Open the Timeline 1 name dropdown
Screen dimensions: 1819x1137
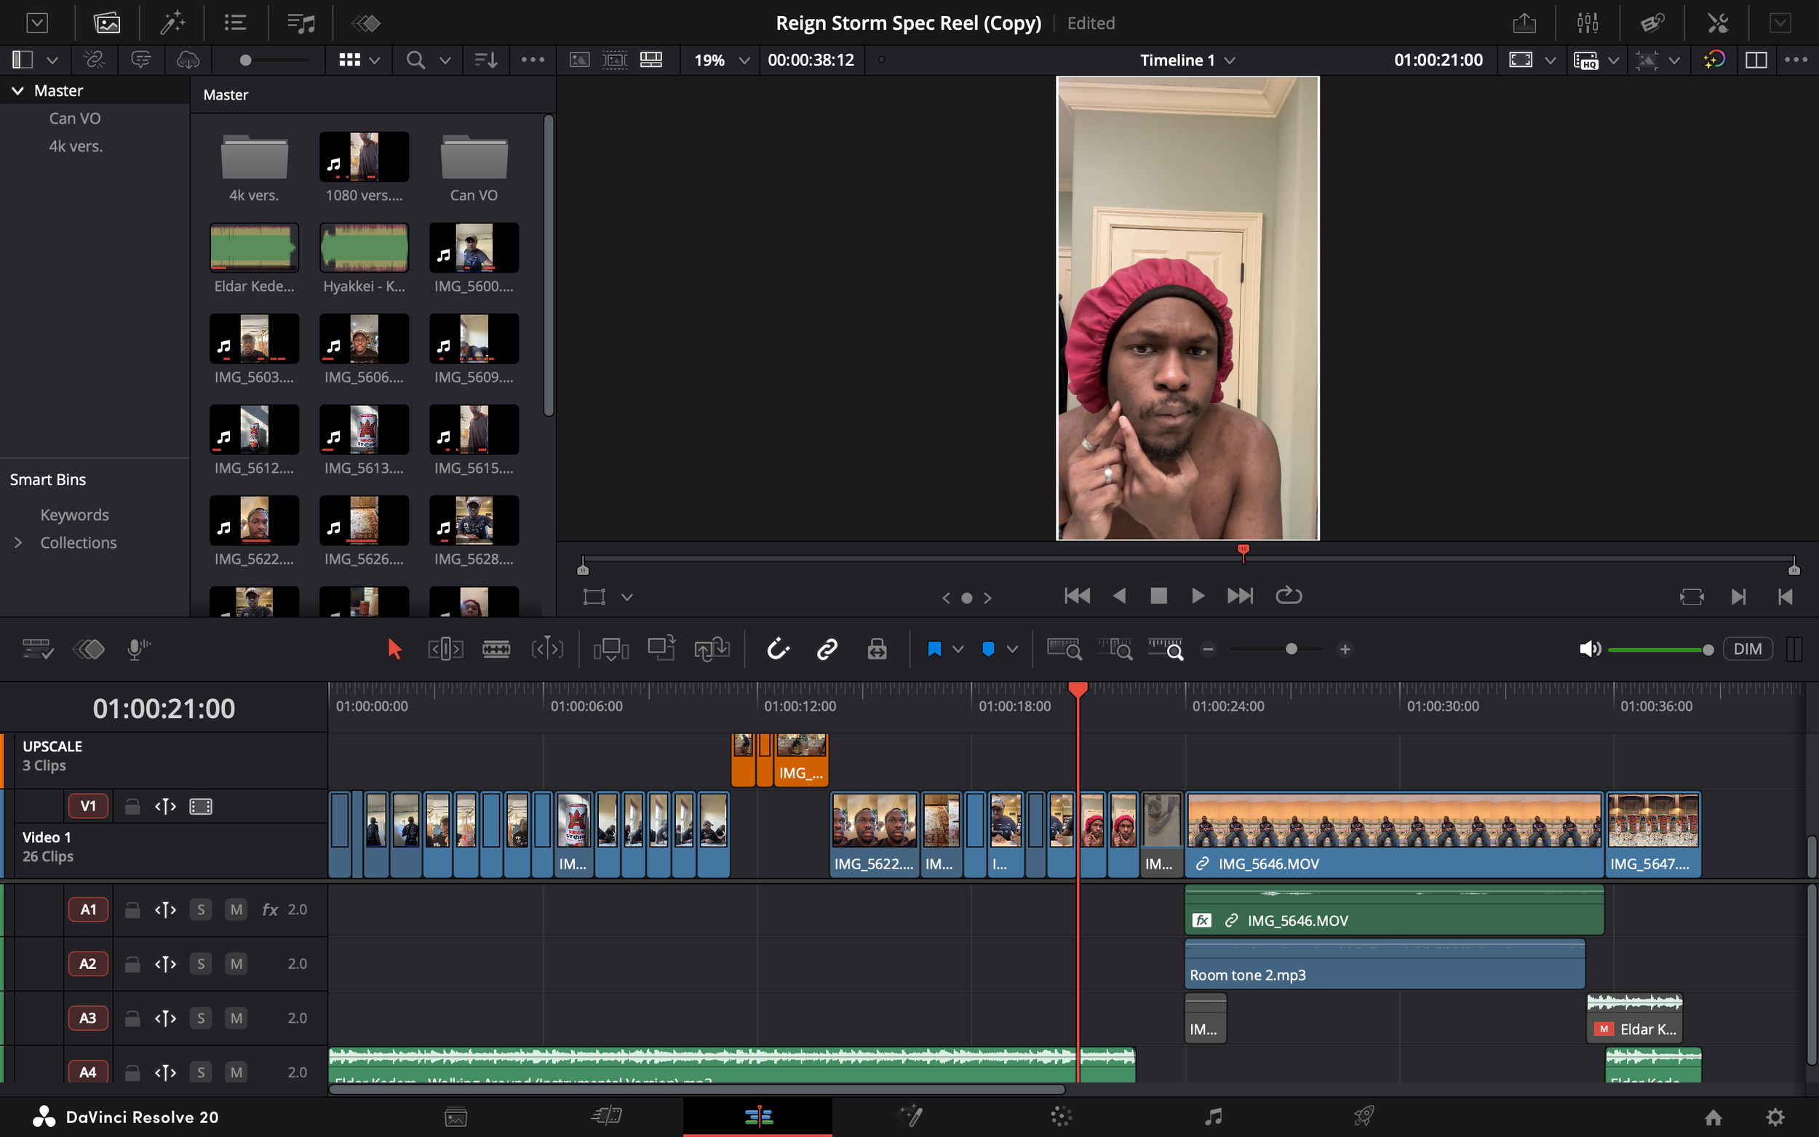point(1187,60)
